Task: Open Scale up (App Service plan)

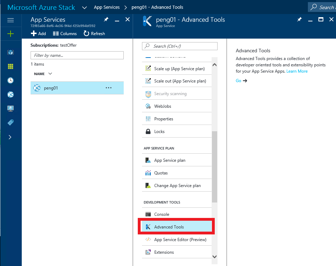Action: pos(177,69)
